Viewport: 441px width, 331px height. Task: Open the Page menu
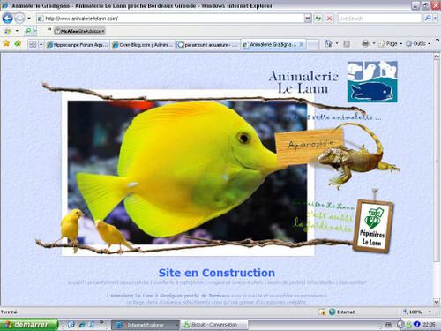[391, 44]
